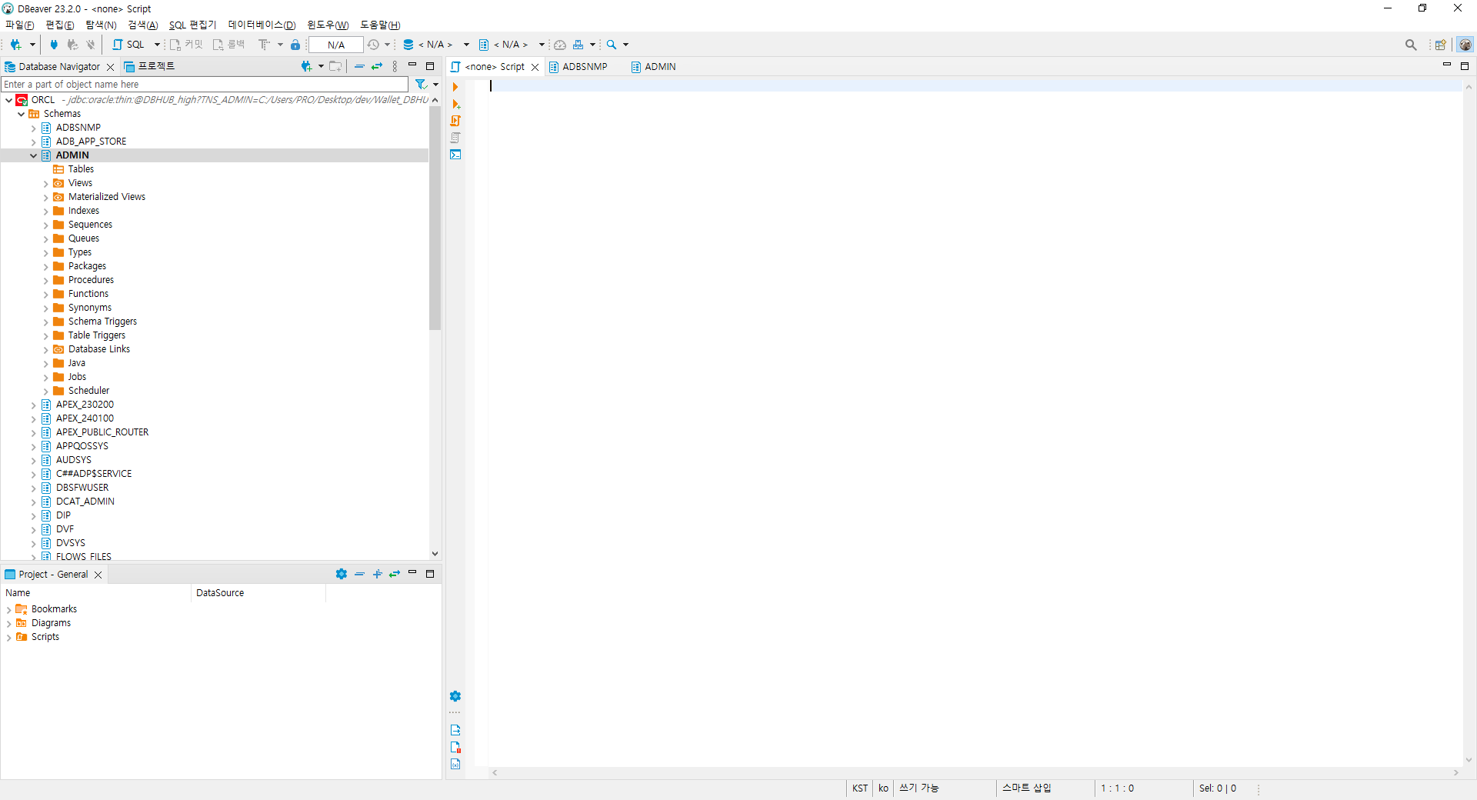1477x800 pixels.
Task: Open the SQL 편집기 menu
Action: (192, 25)
